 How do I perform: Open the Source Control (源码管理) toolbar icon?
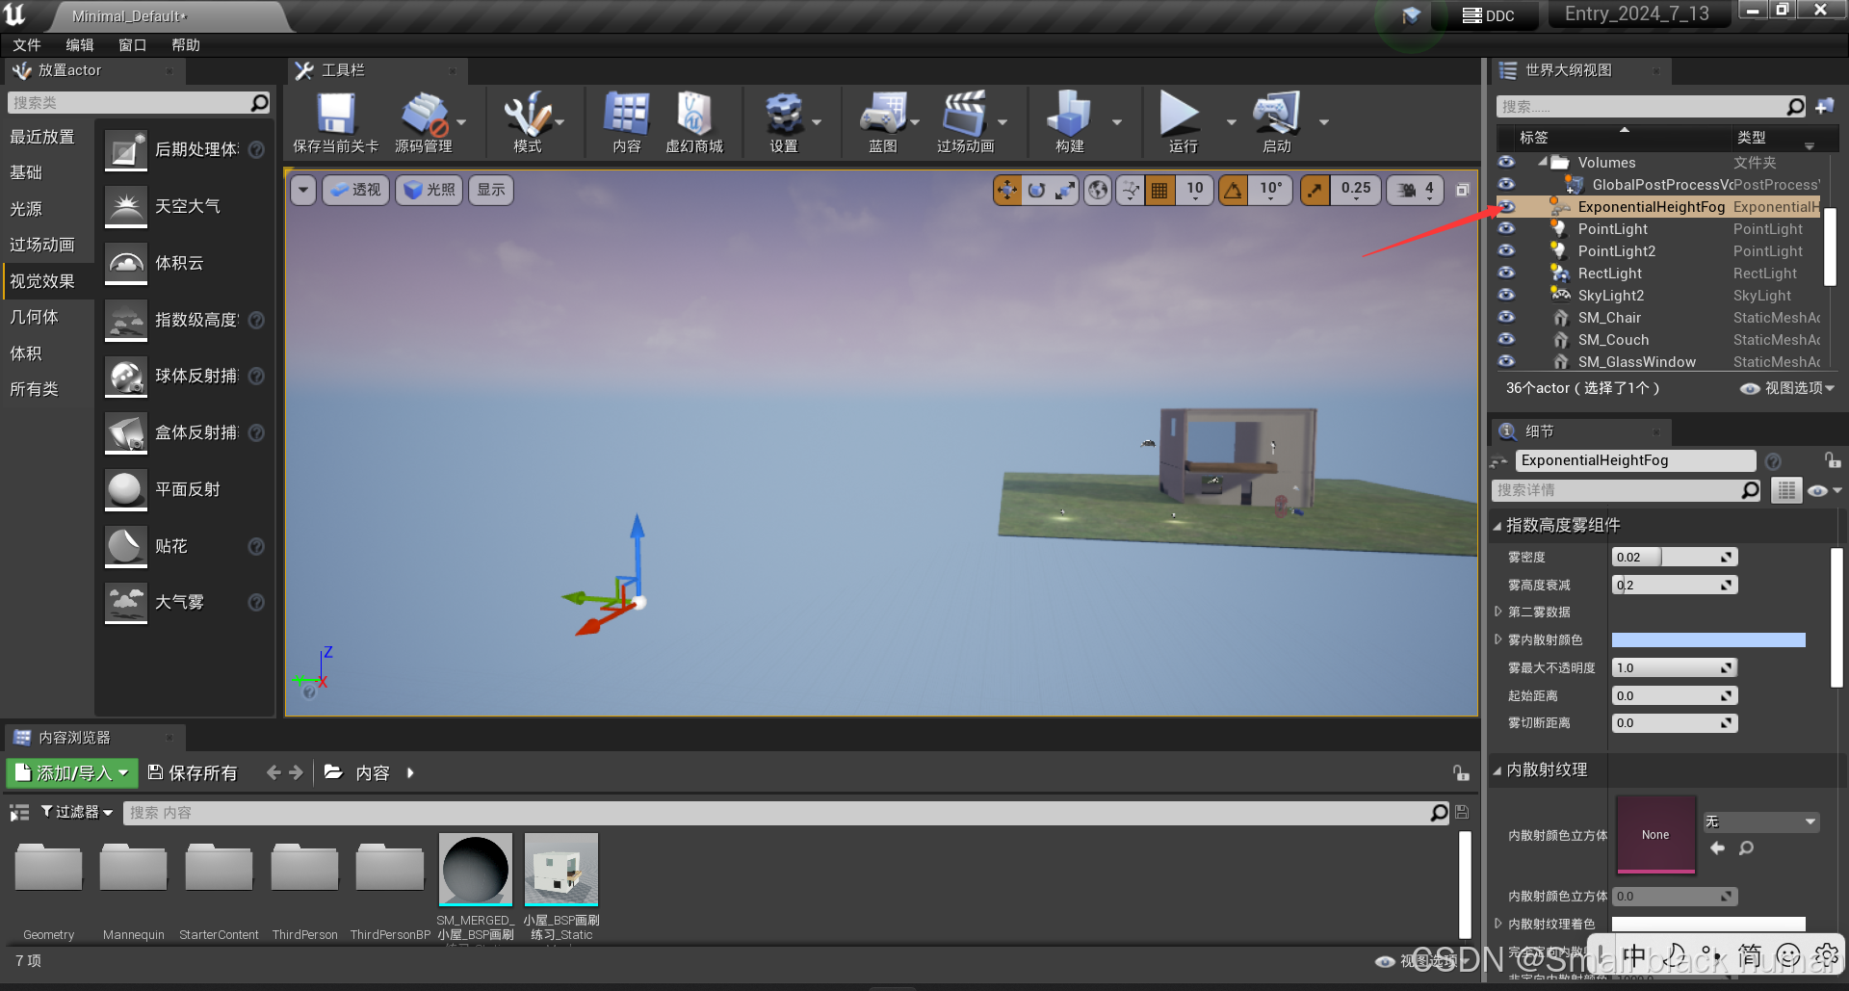tap(424, 116)
